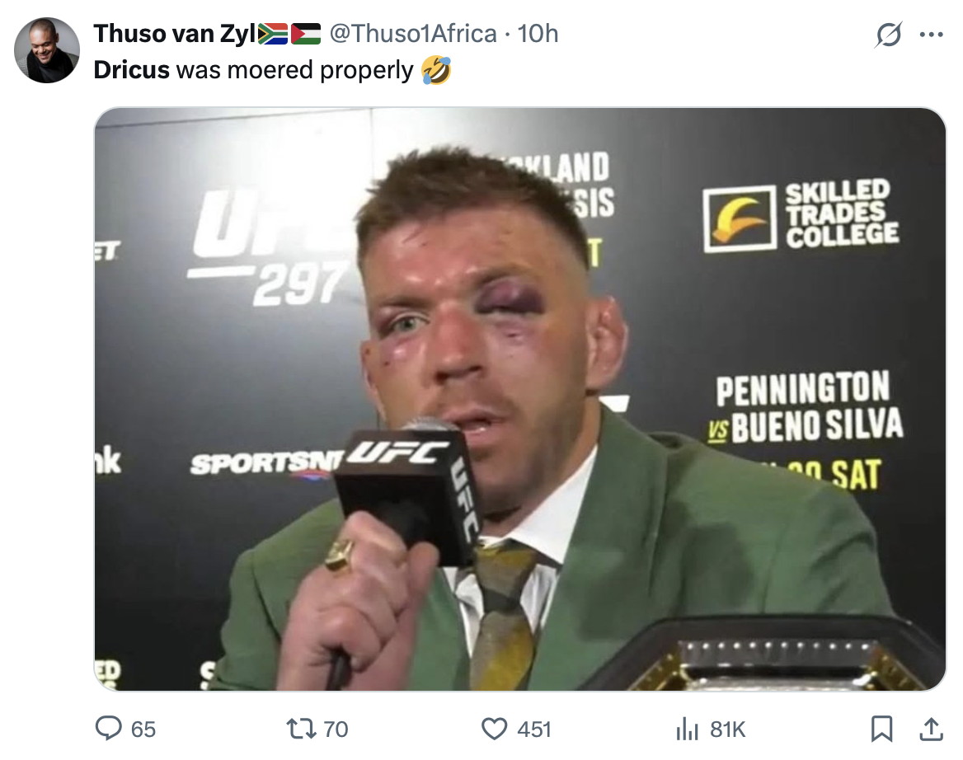Click the 81K views count
The height and width of the screenshot is (760, 963).
tap(728, 730)
